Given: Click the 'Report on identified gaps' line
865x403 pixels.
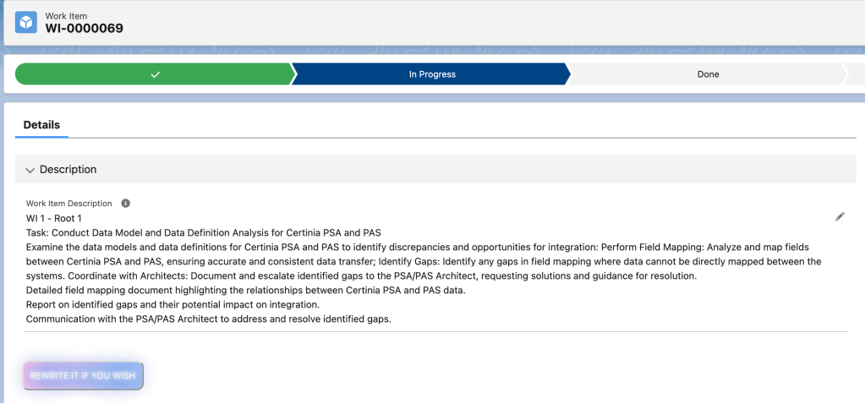Looking at the screenshot, I should pyautogui.click(x=172, y=304).
